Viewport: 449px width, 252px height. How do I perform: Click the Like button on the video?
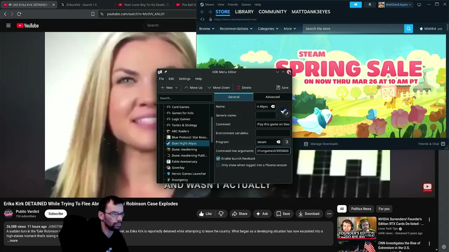205,214
